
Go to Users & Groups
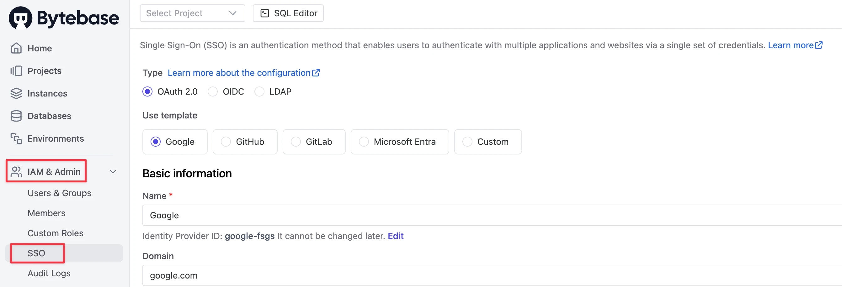point(60,193)
